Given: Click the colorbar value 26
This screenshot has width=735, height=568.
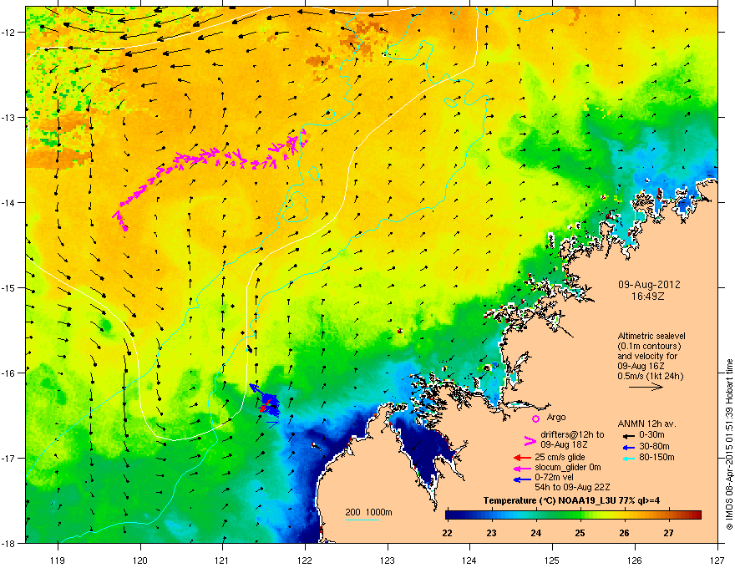Looking at the screenshot, I should coord(625,533).
